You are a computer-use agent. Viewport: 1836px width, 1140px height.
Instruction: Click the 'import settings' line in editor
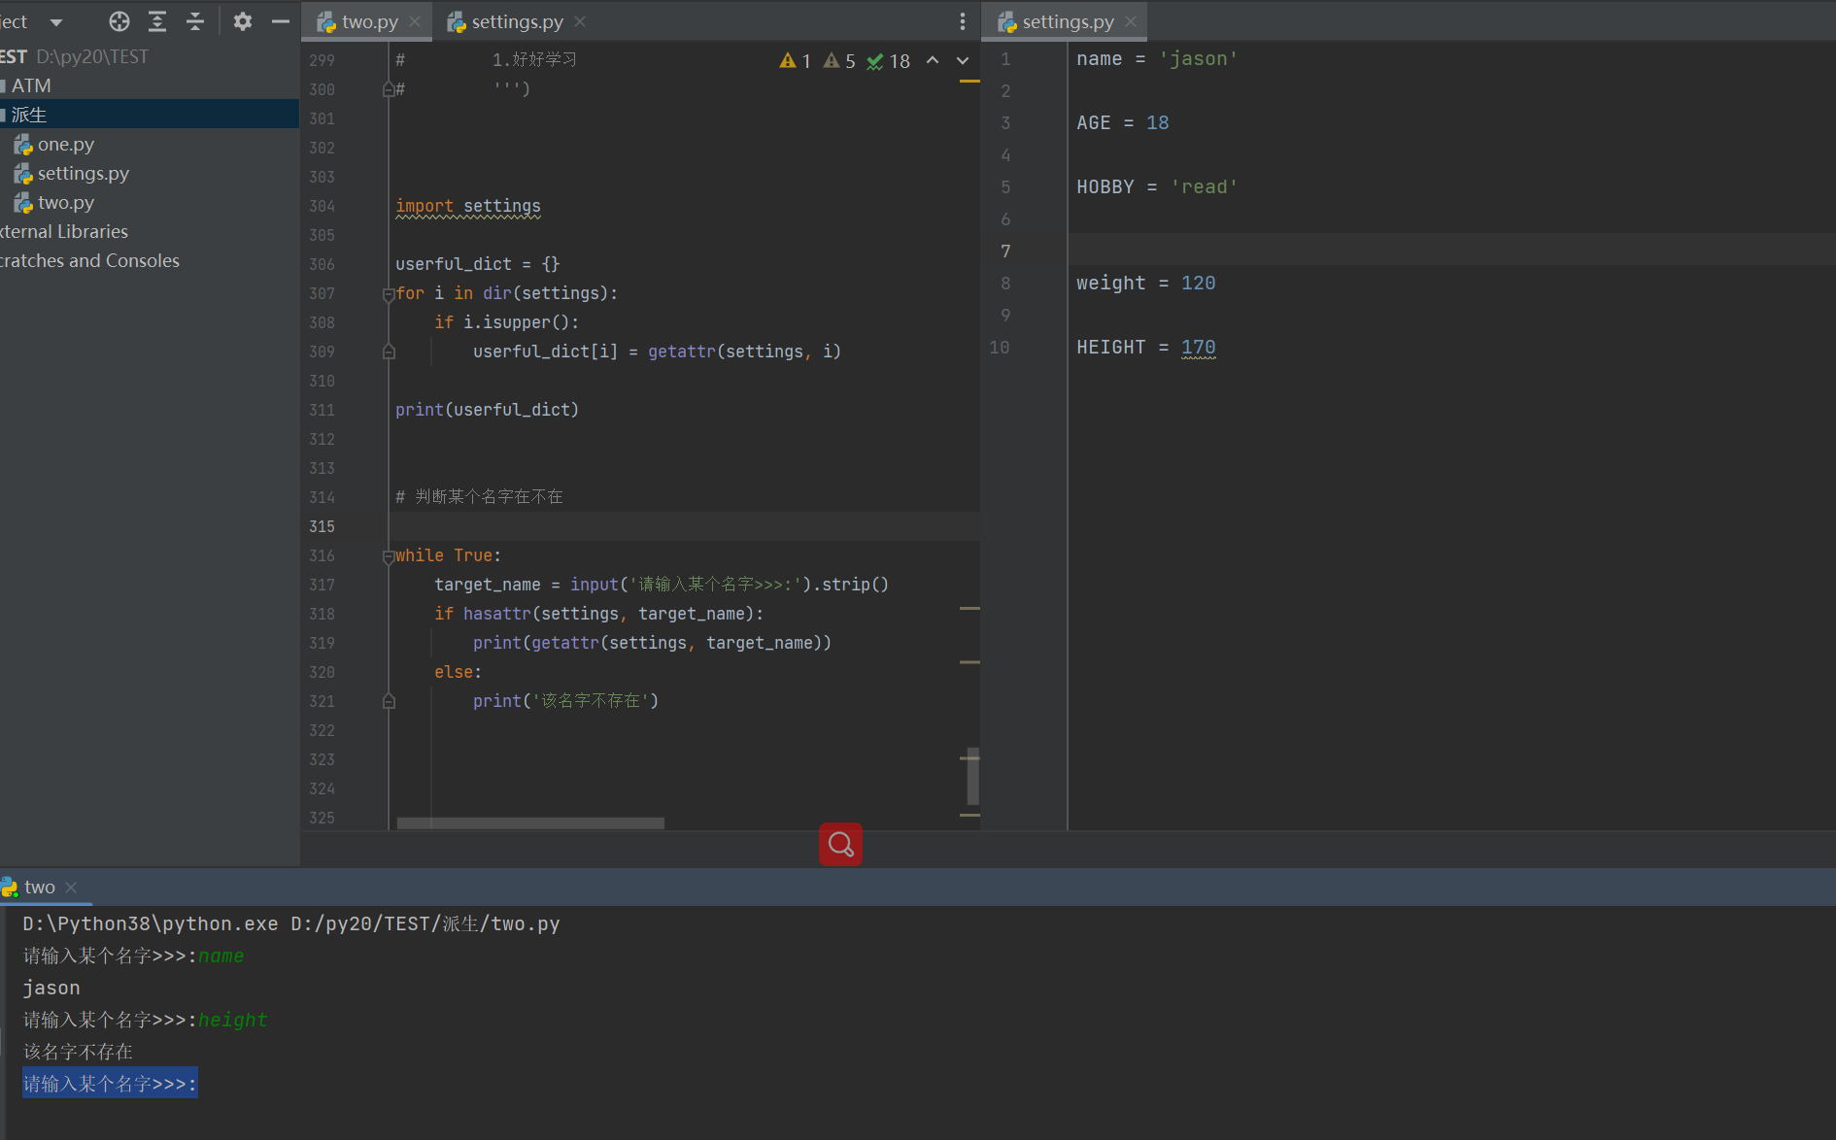click(468, 206)
